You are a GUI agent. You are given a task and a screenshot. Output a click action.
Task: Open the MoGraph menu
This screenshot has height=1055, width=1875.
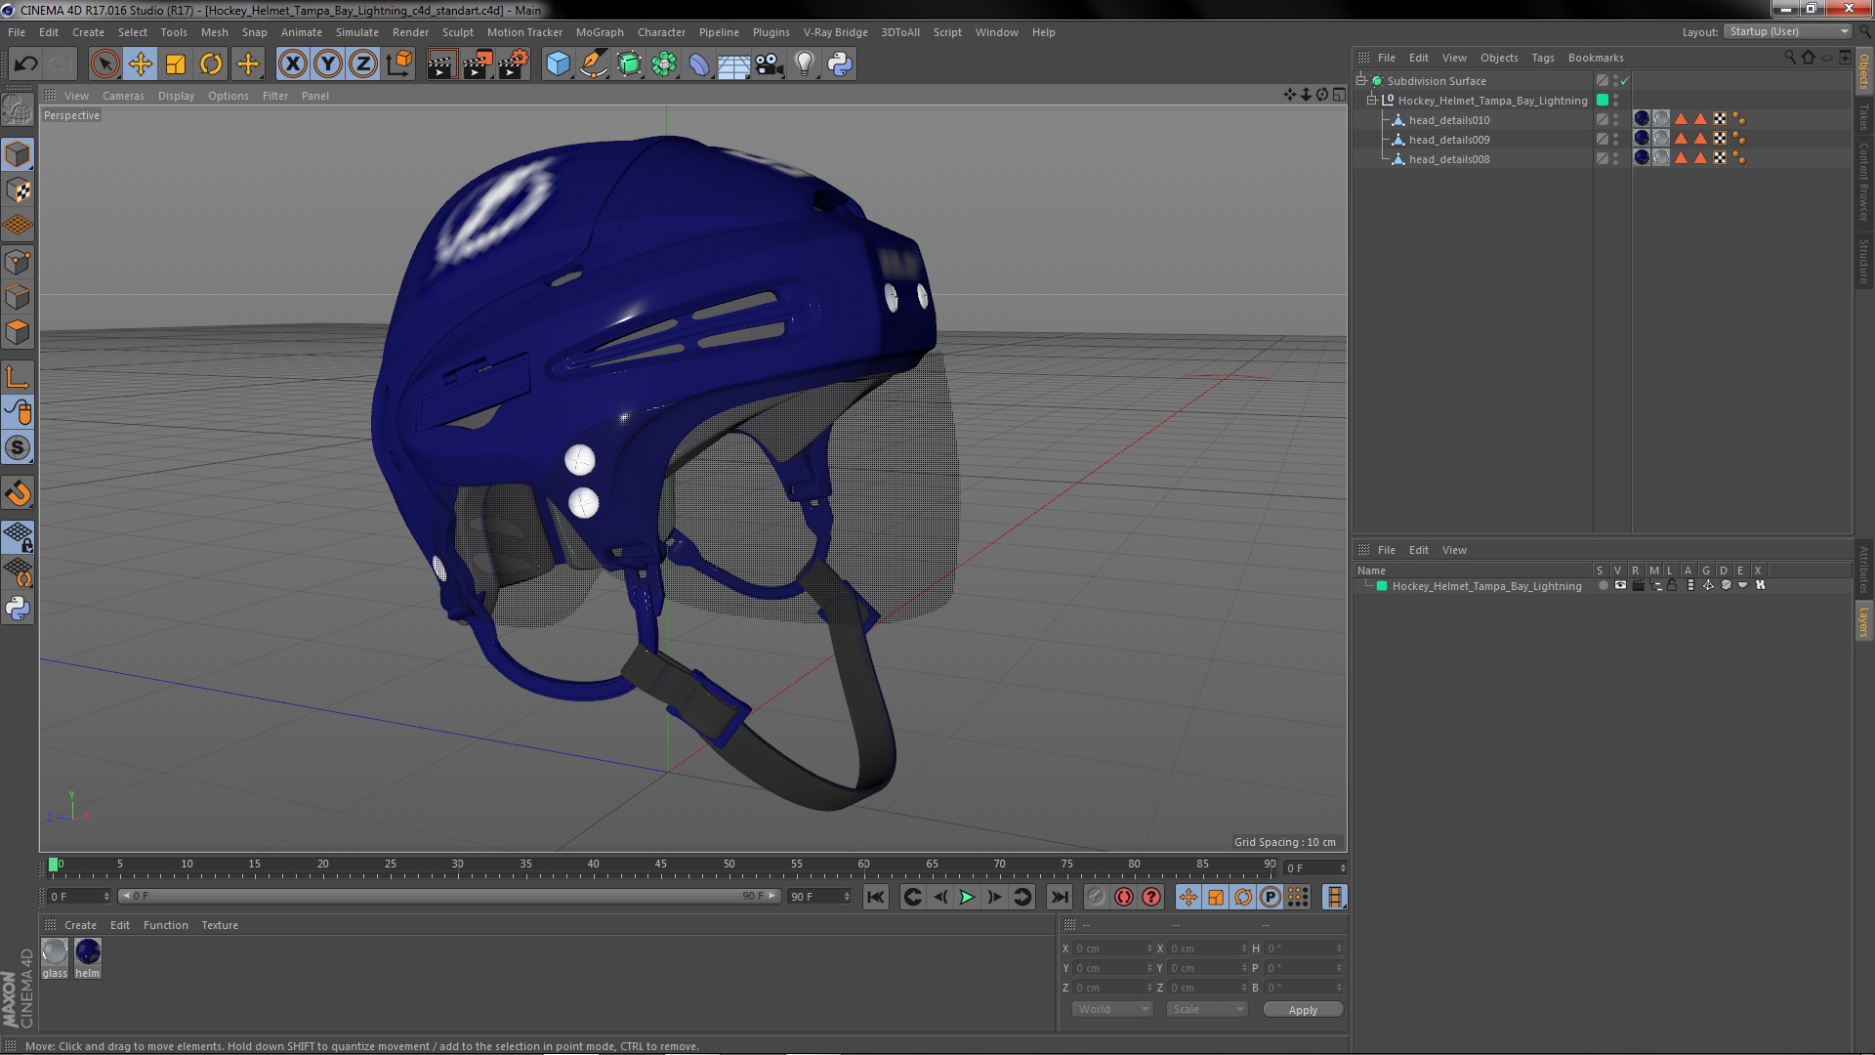coord(600,32)
